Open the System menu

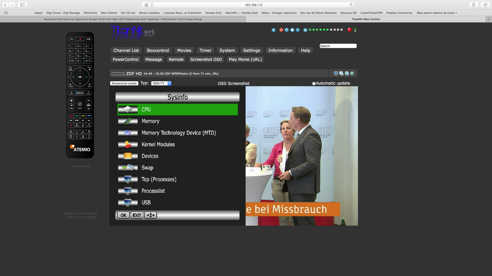point(227,50)
